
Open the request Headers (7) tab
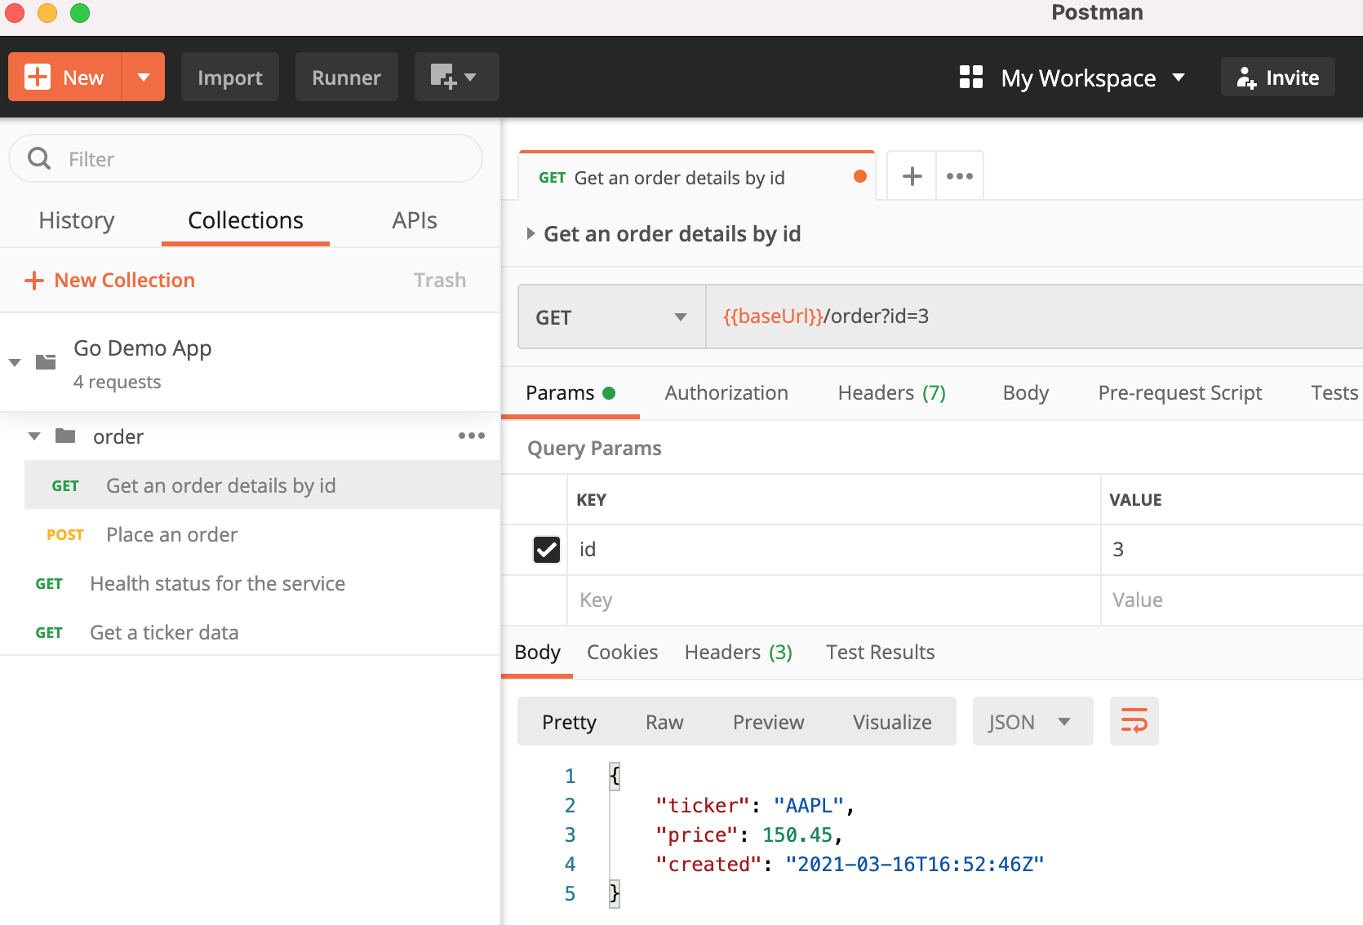click(x=892, y=393)
